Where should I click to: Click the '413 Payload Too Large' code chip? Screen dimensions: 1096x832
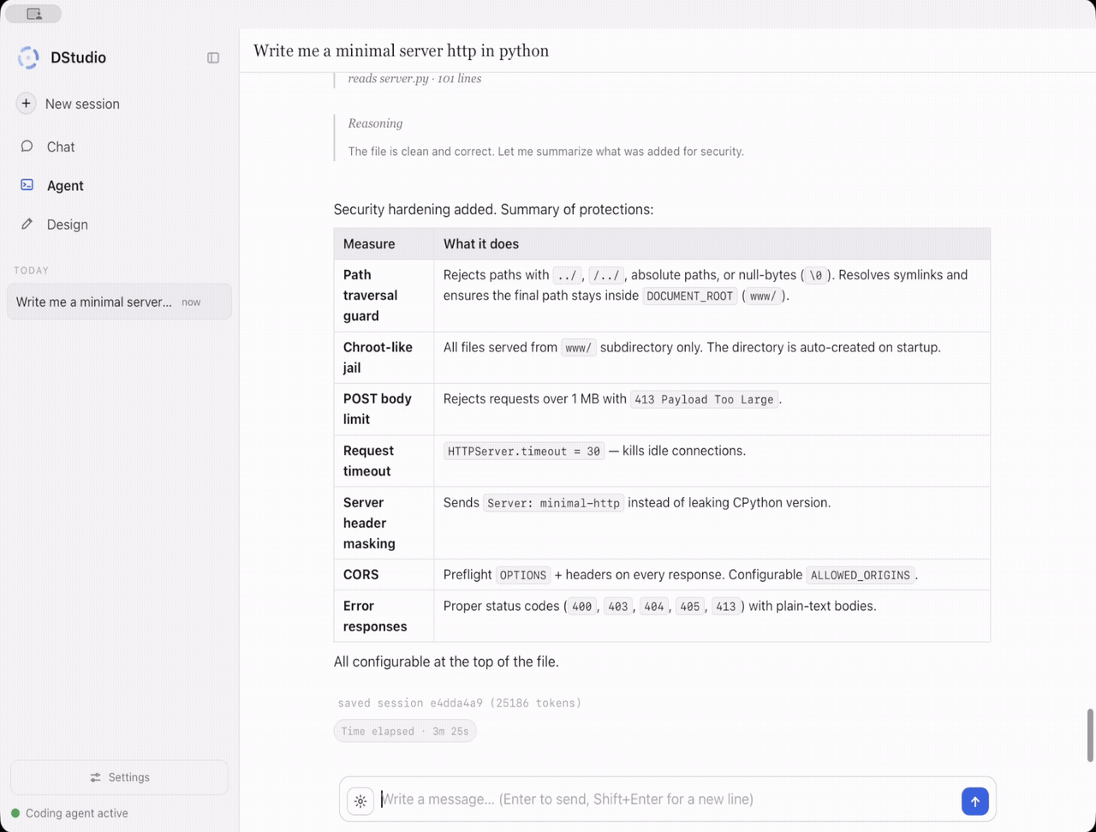point(705,399)
